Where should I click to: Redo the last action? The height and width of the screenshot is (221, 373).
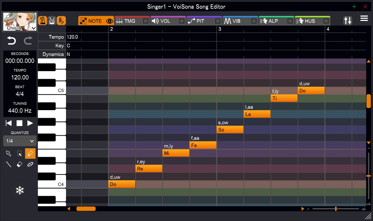[28, 41]
